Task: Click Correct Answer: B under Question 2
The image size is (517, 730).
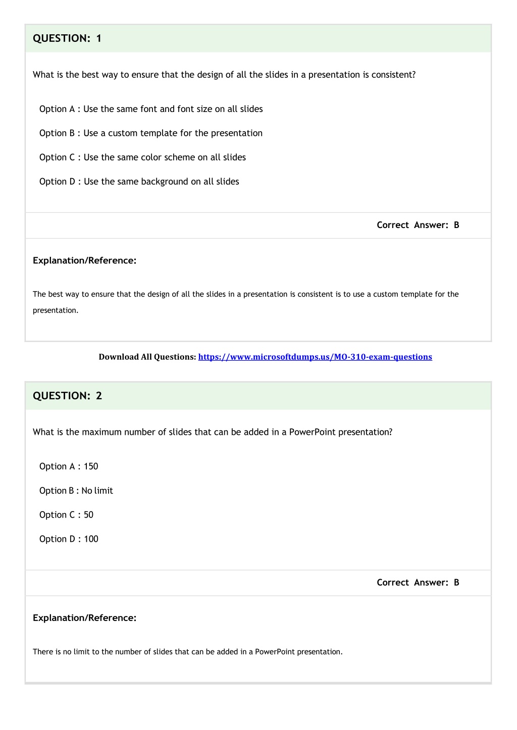Action: point(418,583)
